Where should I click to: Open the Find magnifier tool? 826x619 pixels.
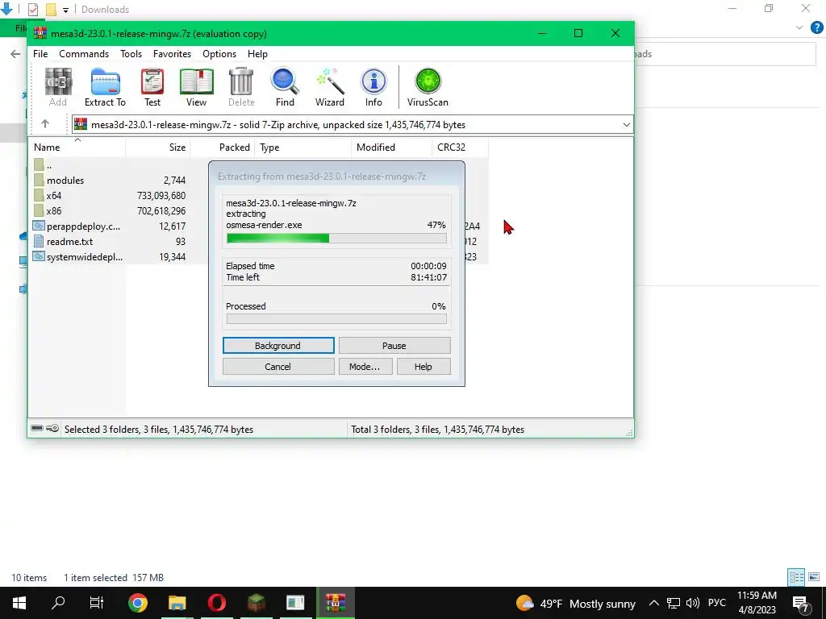point(285,87)
